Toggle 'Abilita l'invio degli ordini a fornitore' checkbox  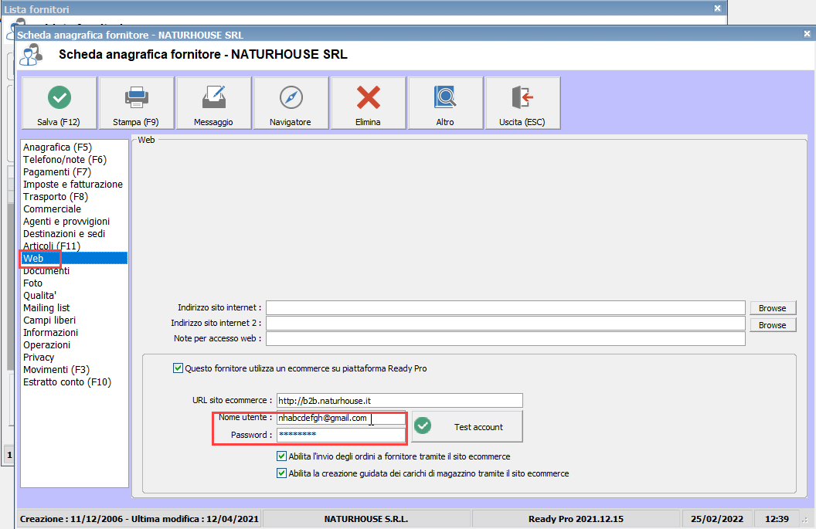[281, 456]
